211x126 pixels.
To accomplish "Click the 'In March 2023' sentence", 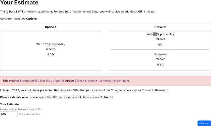I will point(84,90).
